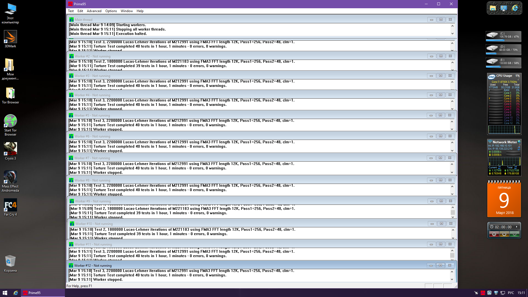
Task: Open File Explorer in the launcher gadget
Action: (x=493, y=8)
